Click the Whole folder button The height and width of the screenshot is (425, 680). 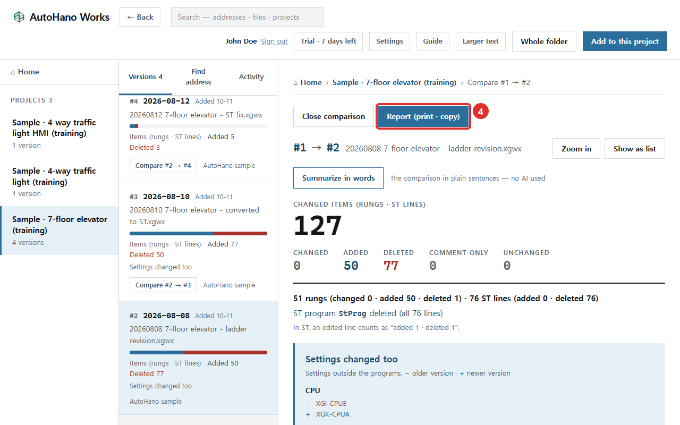[544, 41]
